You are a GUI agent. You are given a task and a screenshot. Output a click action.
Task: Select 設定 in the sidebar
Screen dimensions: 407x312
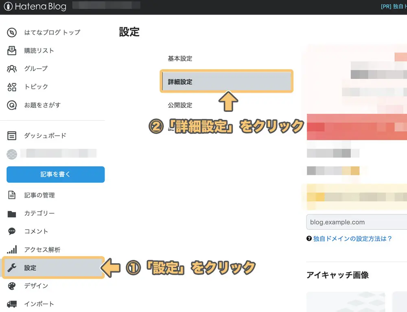pyautogui.click(x=53, y=267)
